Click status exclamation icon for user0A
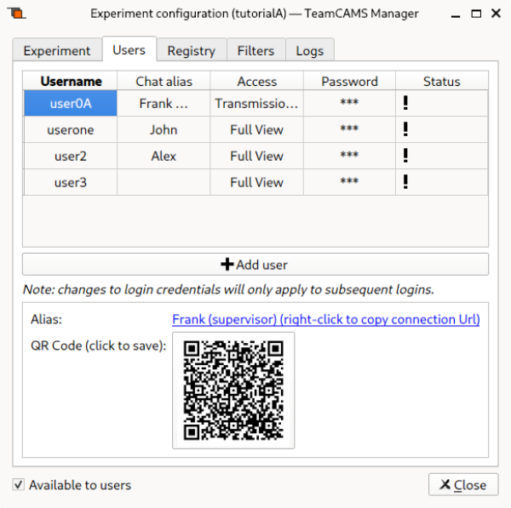This screenshot has width=511, height=508. [x=405, y=103]
